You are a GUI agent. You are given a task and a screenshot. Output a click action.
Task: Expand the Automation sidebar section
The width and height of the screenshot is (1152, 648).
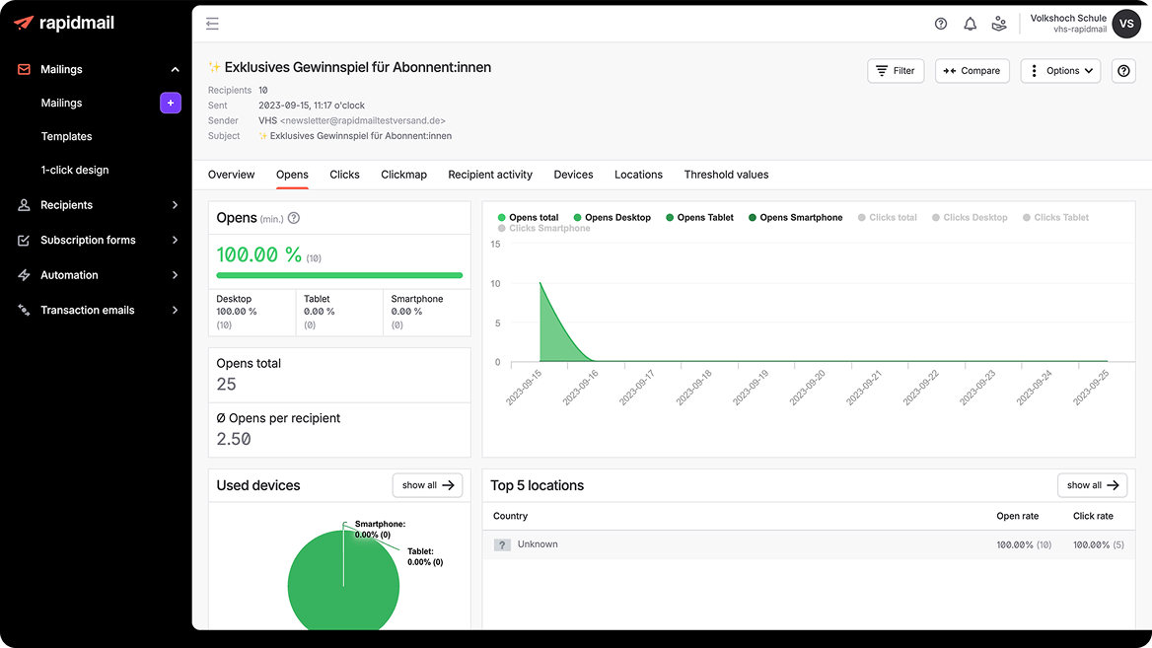coord(98,275)
